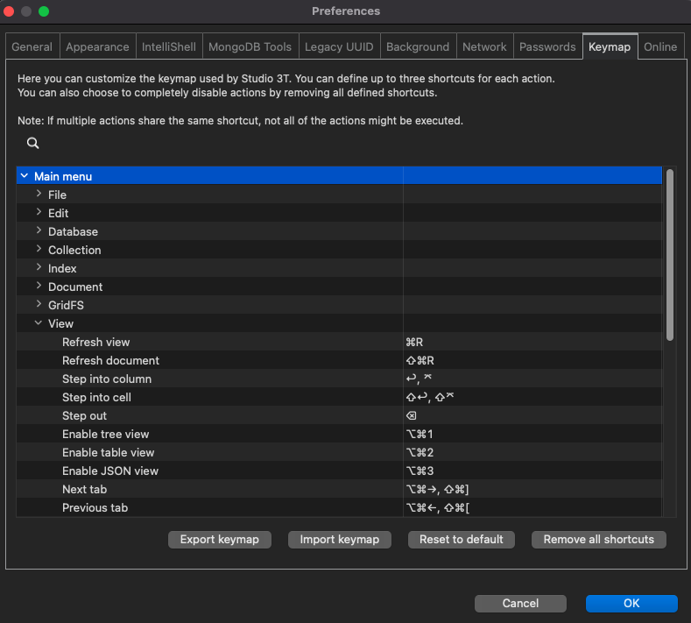Click the Previous tab shortcut cell
The height and width of the screenshot is (623, 691).
[x=532, y=507]
